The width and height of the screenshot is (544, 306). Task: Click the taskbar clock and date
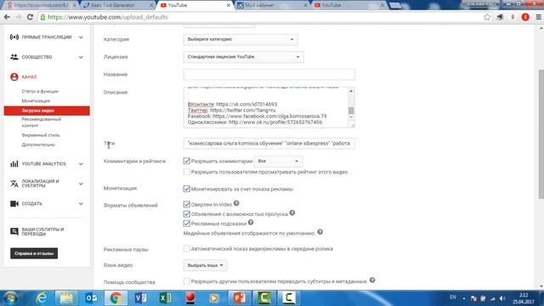pos(524,298)
